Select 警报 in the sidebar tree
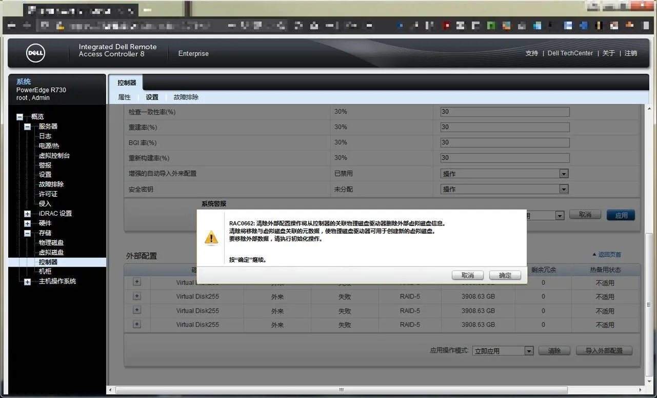Image resolution: width=657 pixels, height=398 pixels. pyautogui.click(x=45, y=165)
